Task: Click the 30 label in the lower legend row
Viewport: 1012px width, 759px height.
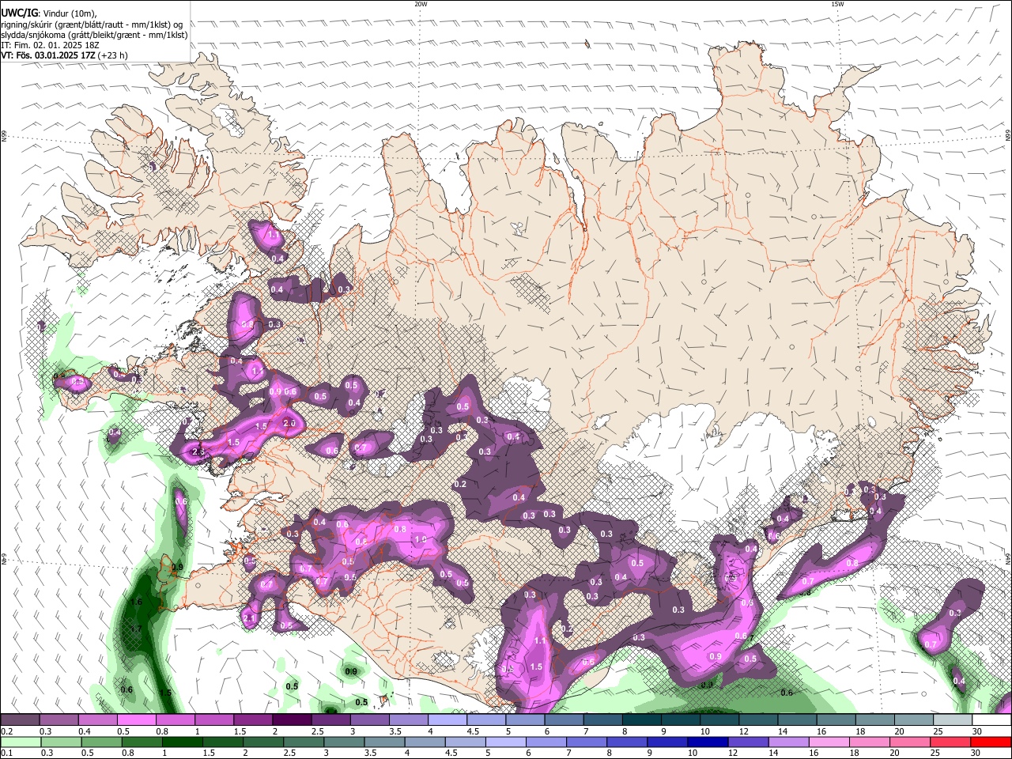Action: pos(976,753)
